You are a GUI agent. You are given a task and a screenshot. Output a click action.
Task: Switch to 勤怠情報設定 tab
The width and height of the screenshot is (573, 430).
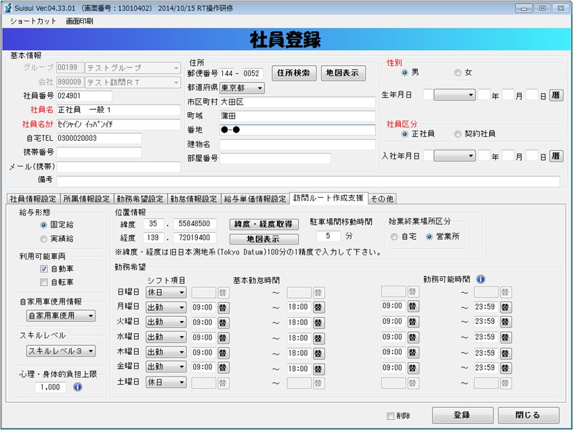click(x=194, y=198)
